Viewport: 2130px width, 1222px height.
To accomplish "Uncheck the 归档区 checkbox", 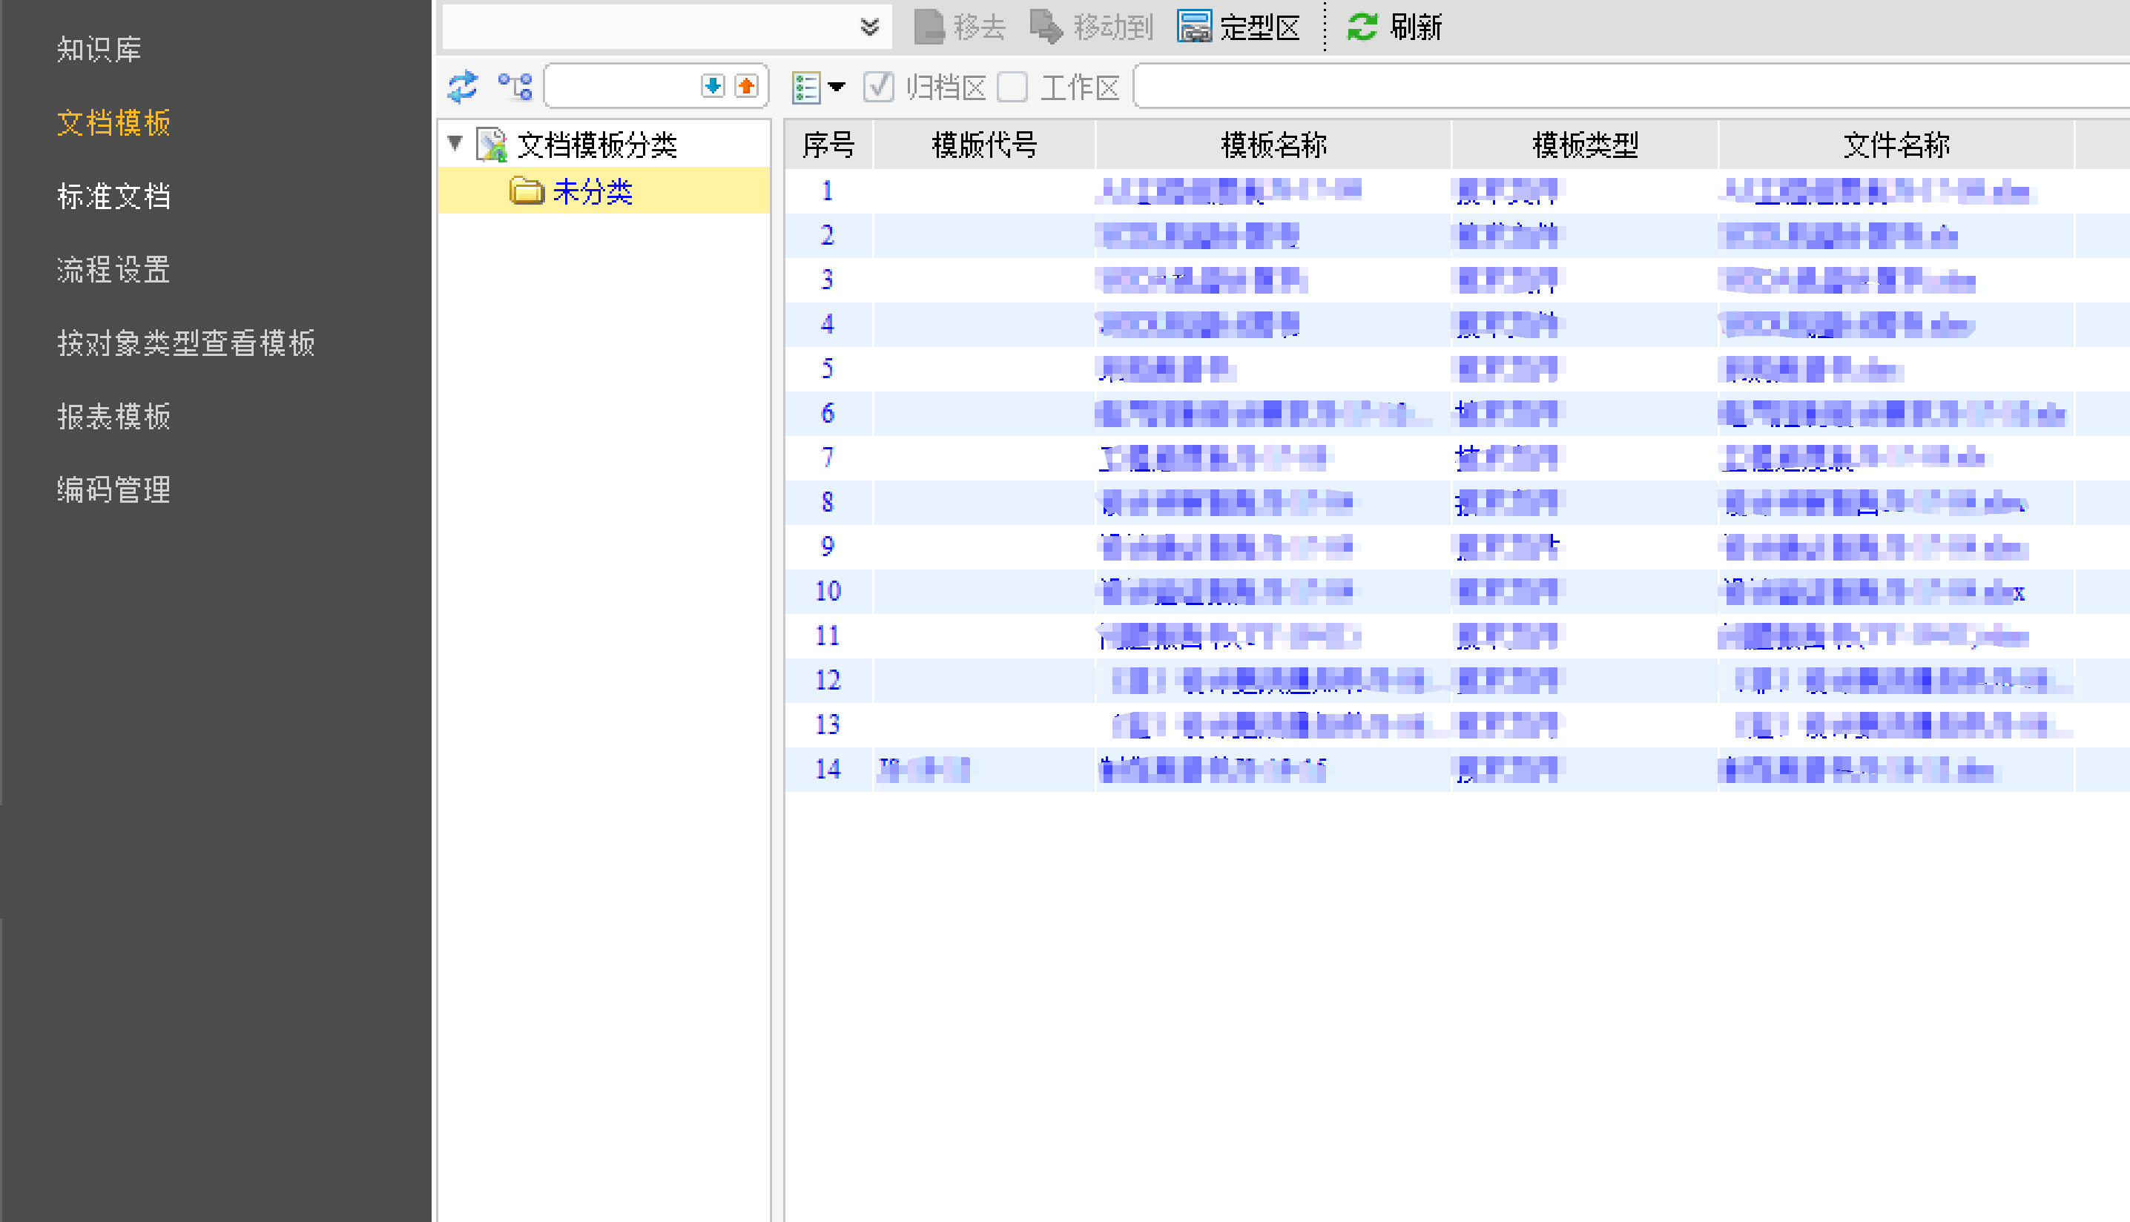I will point(879,87).
